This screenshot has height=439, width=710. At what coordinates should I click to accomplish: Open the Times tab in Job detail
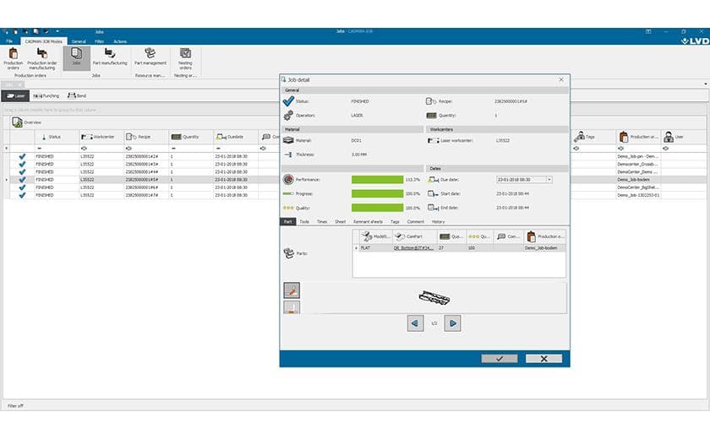coord(322,221)
